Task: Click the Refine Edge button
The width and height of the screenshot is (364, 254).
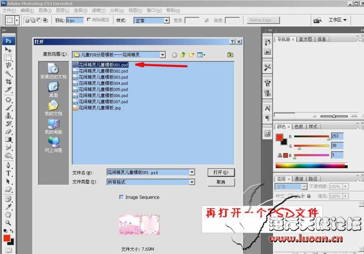Action: click(263, 20)
